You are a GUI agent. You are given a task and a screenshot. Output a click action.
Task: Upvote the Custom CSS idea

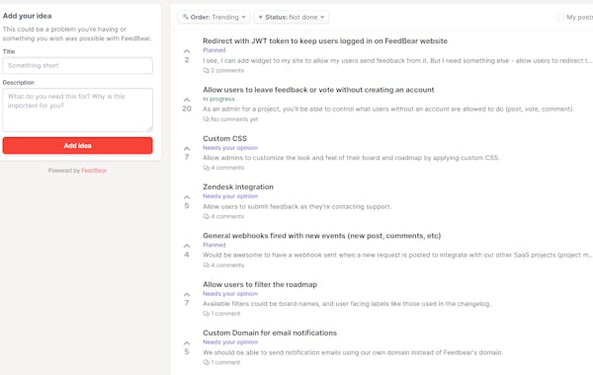tap(187, 148)
